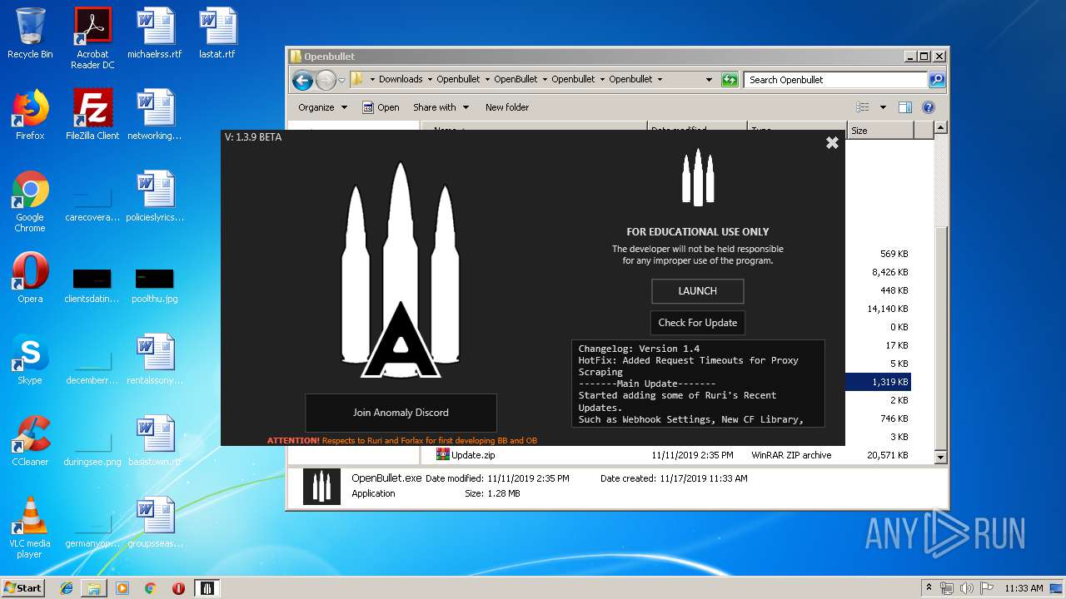Expand the arrow after Downloads breadcrumb
The height and width of the screenshot is (599, 1066).
[x=430, y=80]
